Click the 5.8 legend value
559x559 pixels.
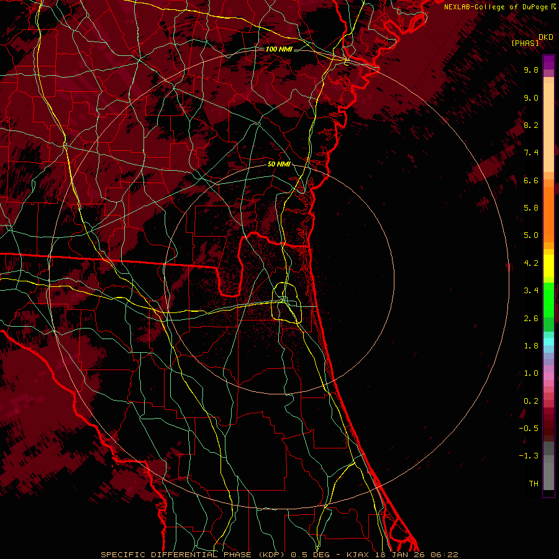(531, 208)
